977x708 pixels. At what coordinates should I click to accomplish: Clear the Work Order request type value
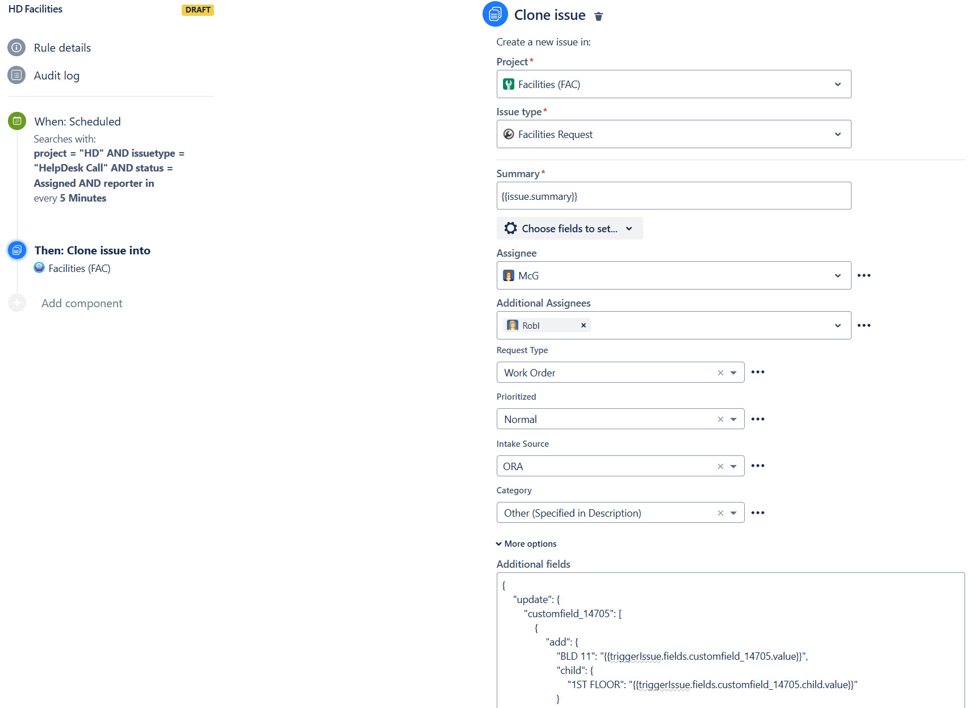(720, 372)
